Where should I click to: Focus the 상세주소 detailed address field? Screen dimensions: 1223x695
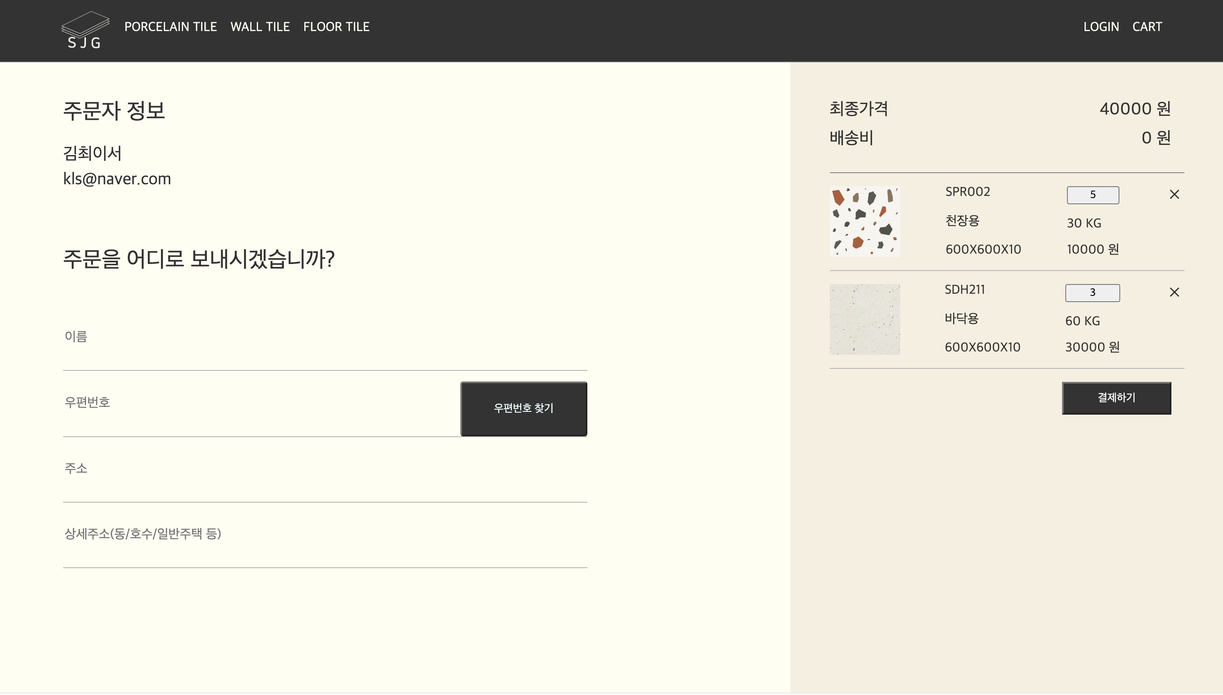(325, 535)
